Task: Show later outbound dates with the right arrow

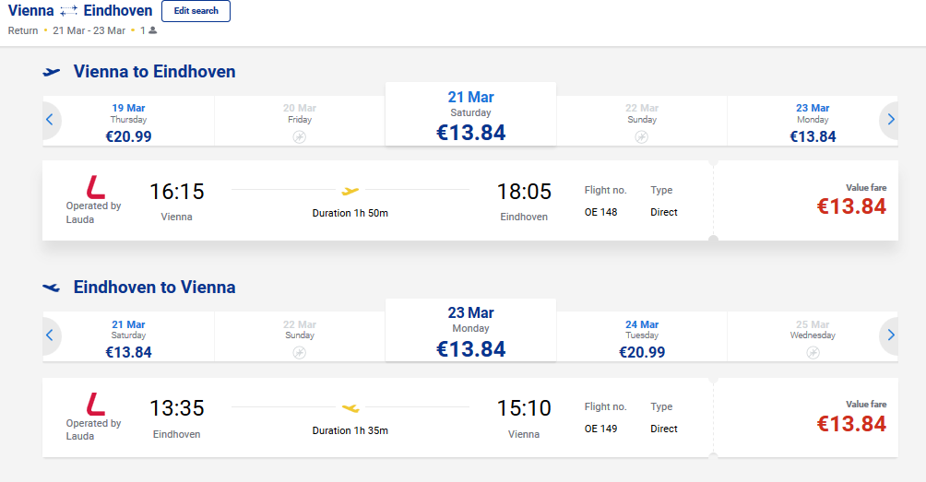Action: point(890,120)
